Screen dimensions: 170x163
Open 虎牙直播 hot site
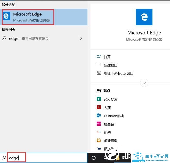coord(111,141)
